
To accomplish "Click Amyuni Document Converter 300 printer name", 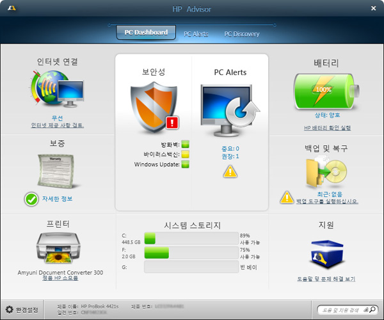I will coord(60,272).
